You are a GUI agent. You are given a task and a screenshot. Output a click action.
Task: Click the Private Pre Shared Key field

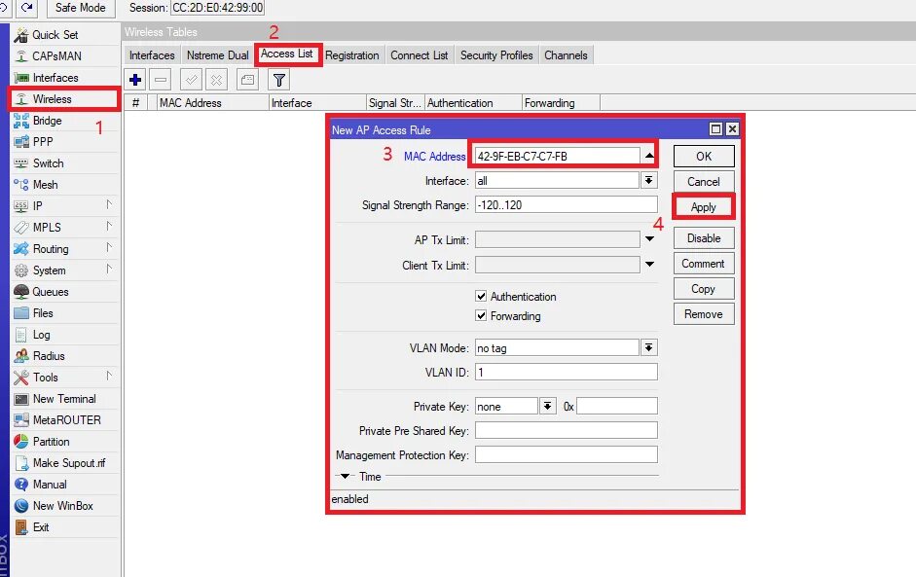coord(567,430)
